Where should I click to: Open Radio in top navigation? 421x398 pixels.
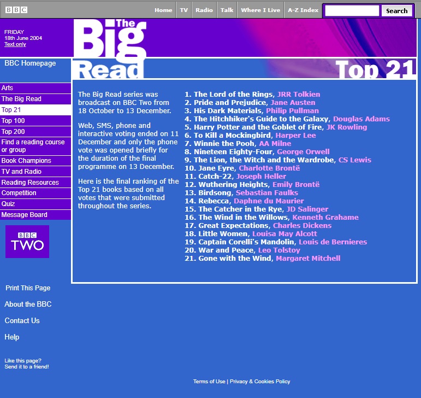(204, 10)
